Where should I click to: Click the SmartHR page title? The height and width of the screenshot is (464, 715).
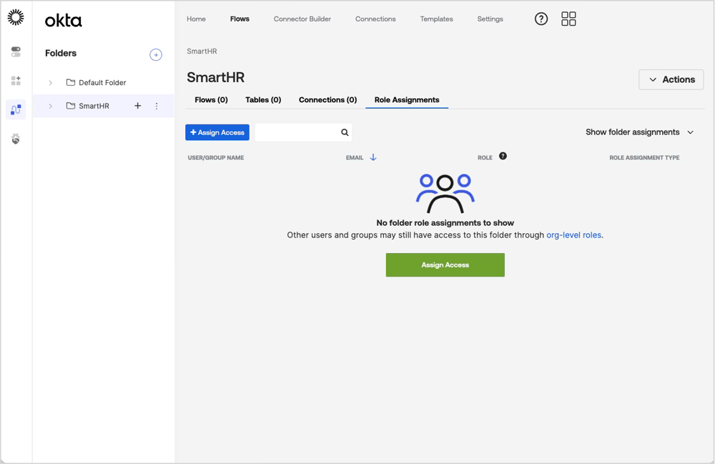(x=216, y=77)
